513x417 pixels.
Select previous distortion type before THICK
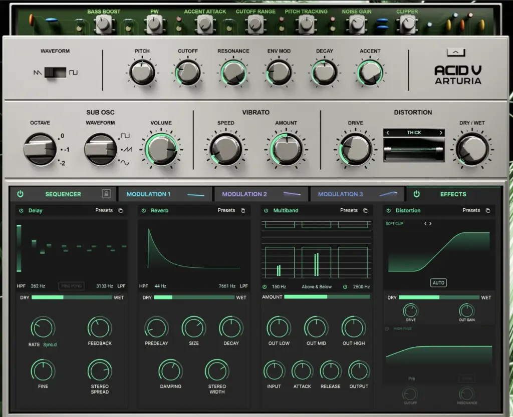pyautogui.click(x=388, y=132)
